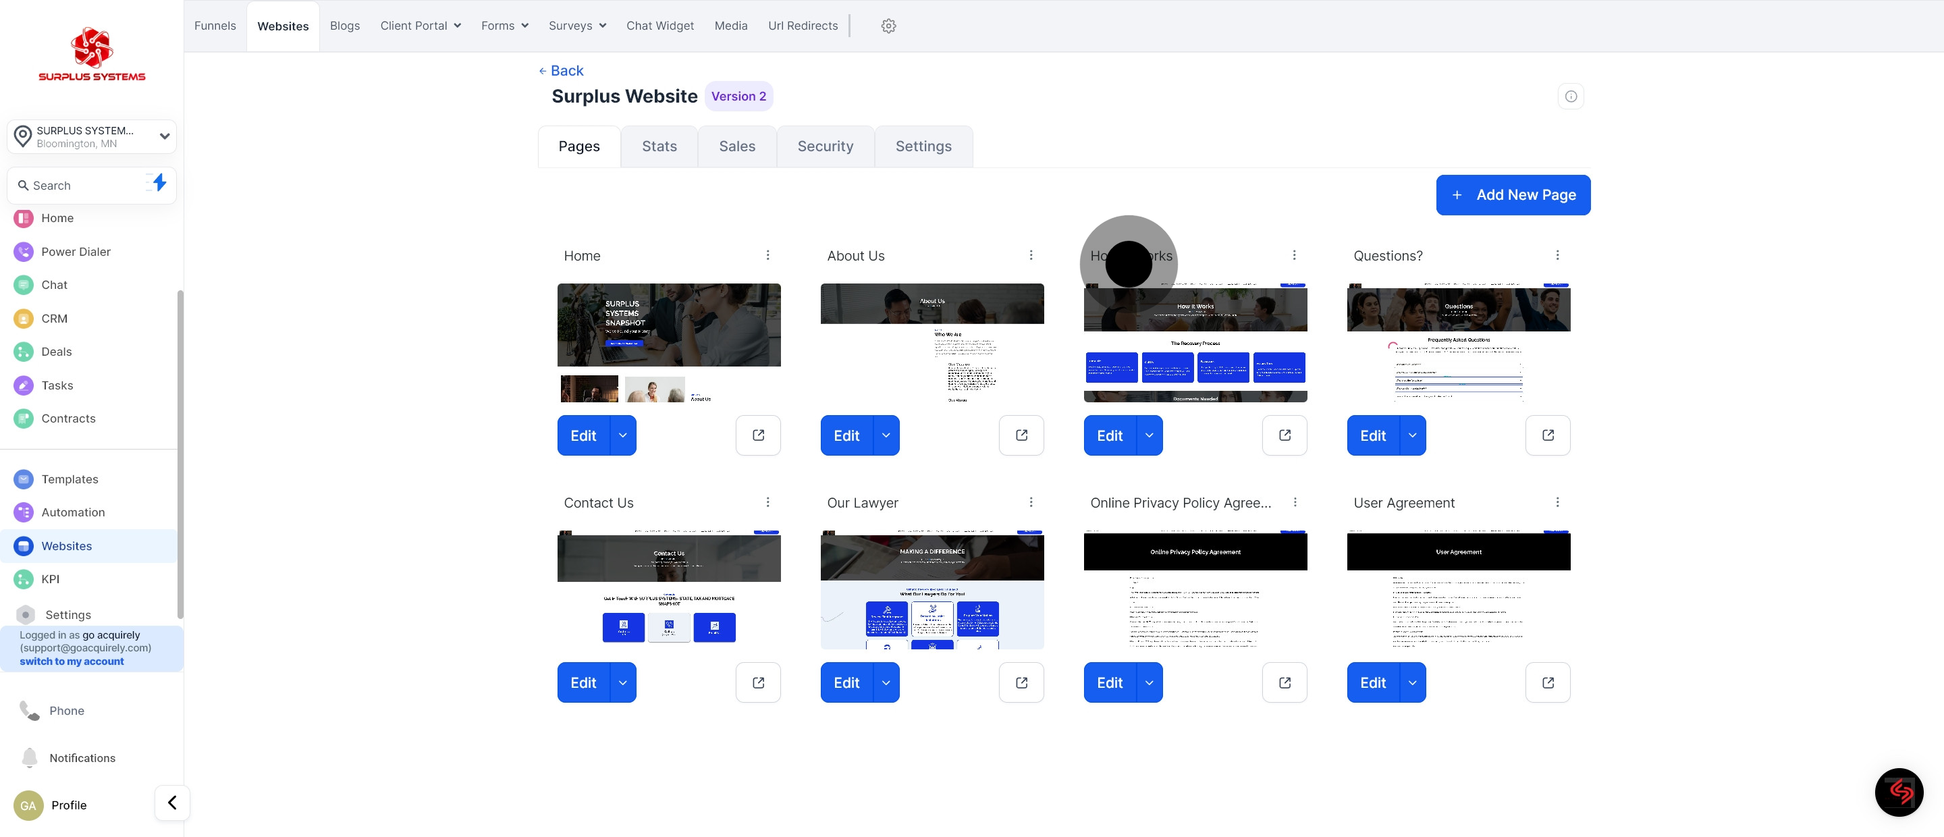Click the Add New Page button
The height and width of the screenshot is (837, 1944).
pos(1512,194)
